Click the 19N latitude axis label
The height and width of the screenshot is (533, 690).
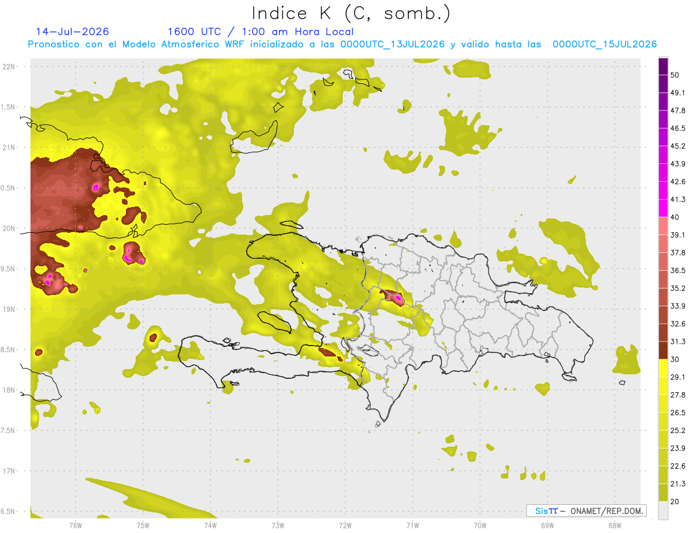[10, 309]
